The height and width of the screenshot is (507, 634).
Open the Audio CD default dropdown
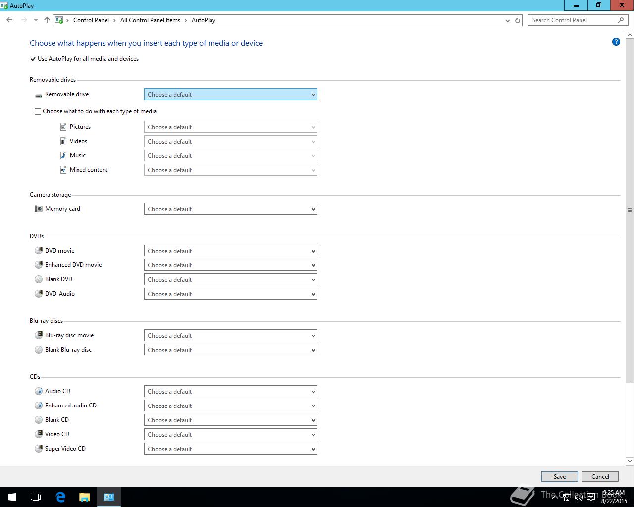tap(231, 391)
